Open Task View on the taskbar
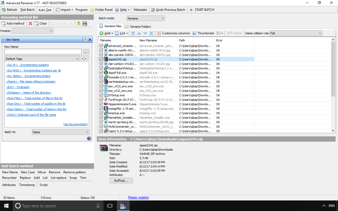 point(110,206)
